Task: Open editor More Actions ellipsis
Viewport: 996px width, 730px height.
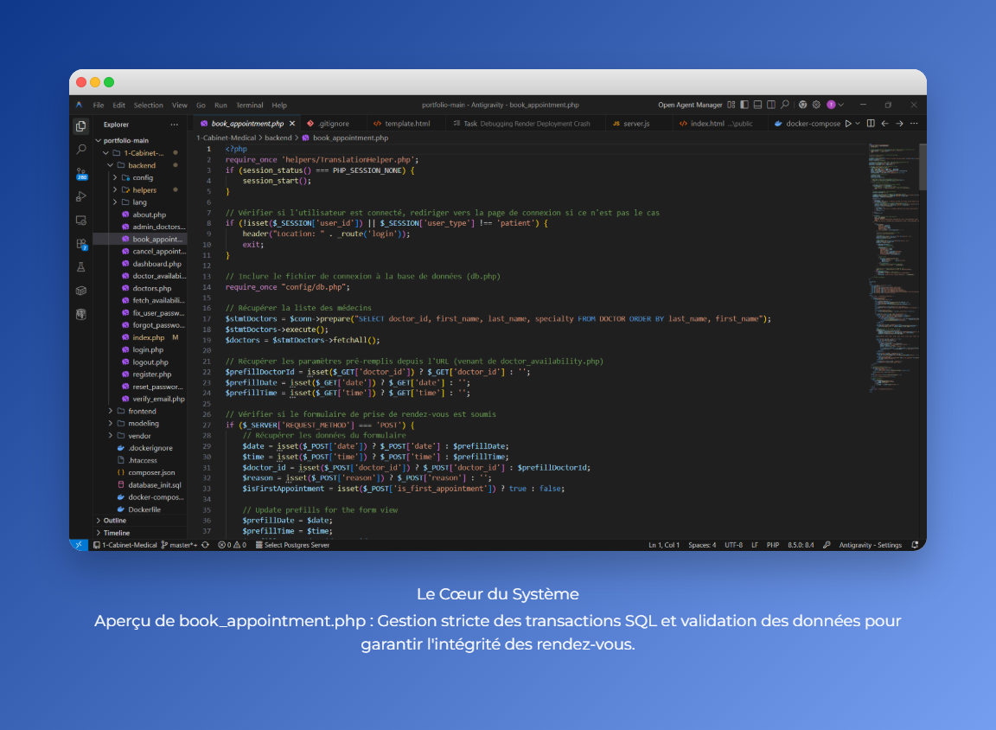Action: [914, 124]
